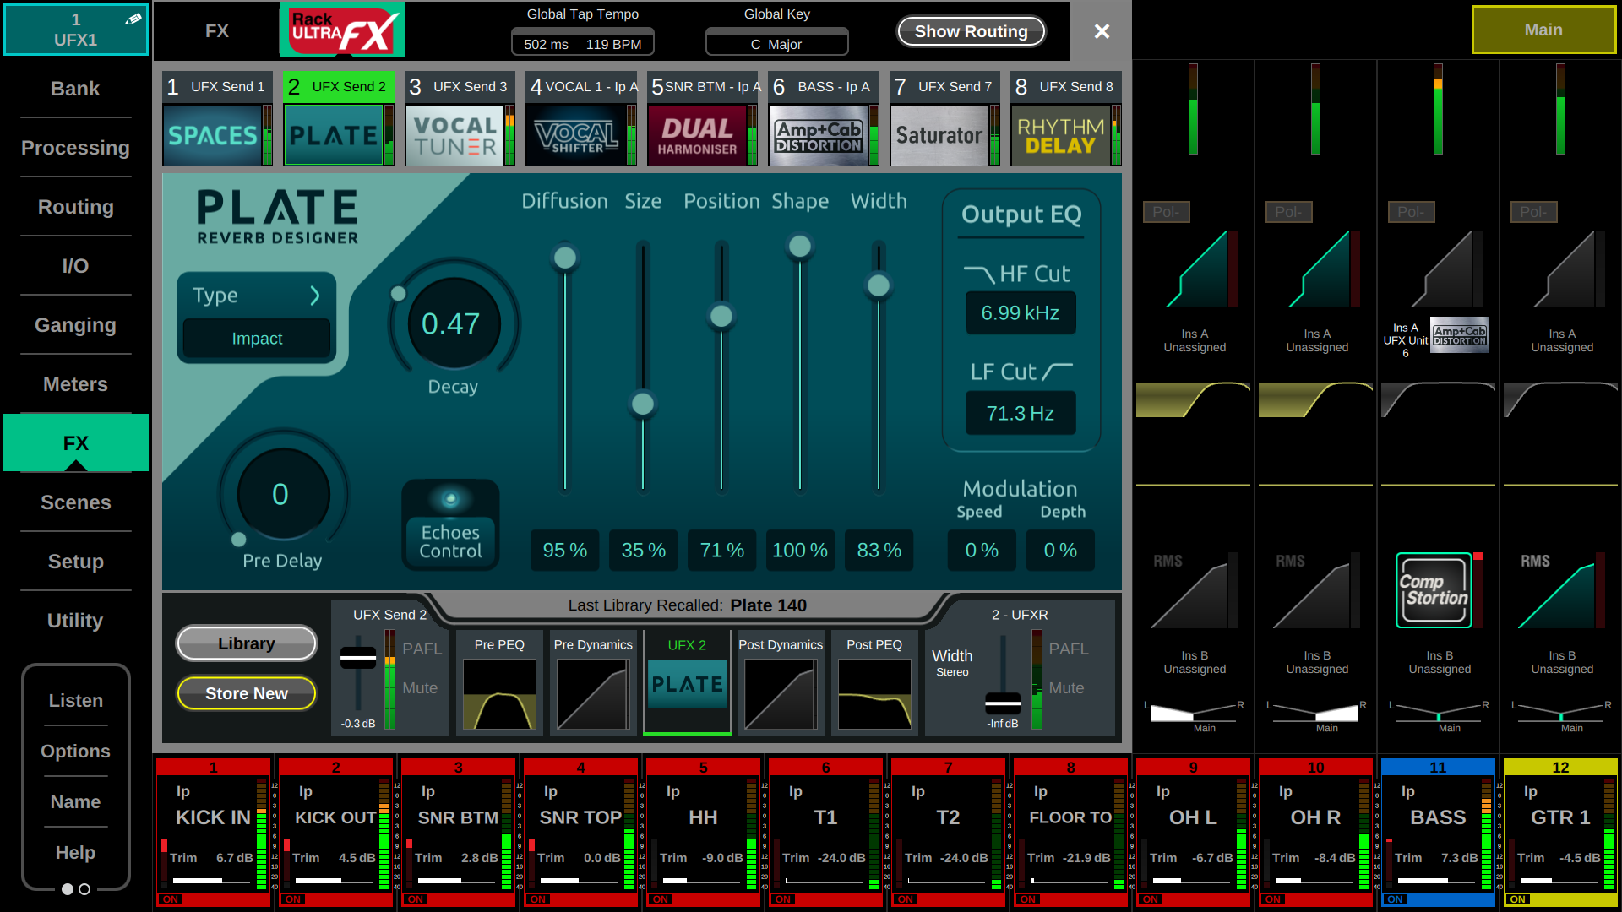Mute the UFX Send 2 input
The height and width of the screenshot is (912, 1622).
coord(420,688)
